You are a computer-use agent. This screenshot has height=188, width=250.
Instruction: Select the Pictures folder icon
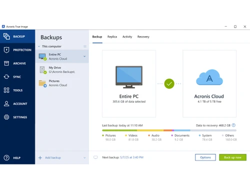pos(42,83)
